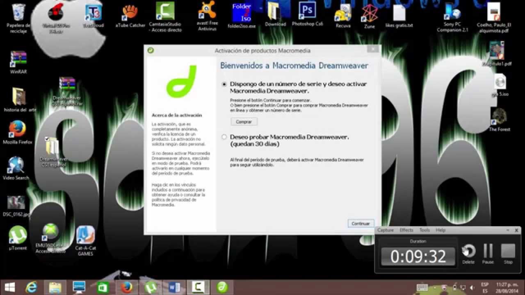Click the Continuar button
Screen dimensions: 525x295
(361, 223)
